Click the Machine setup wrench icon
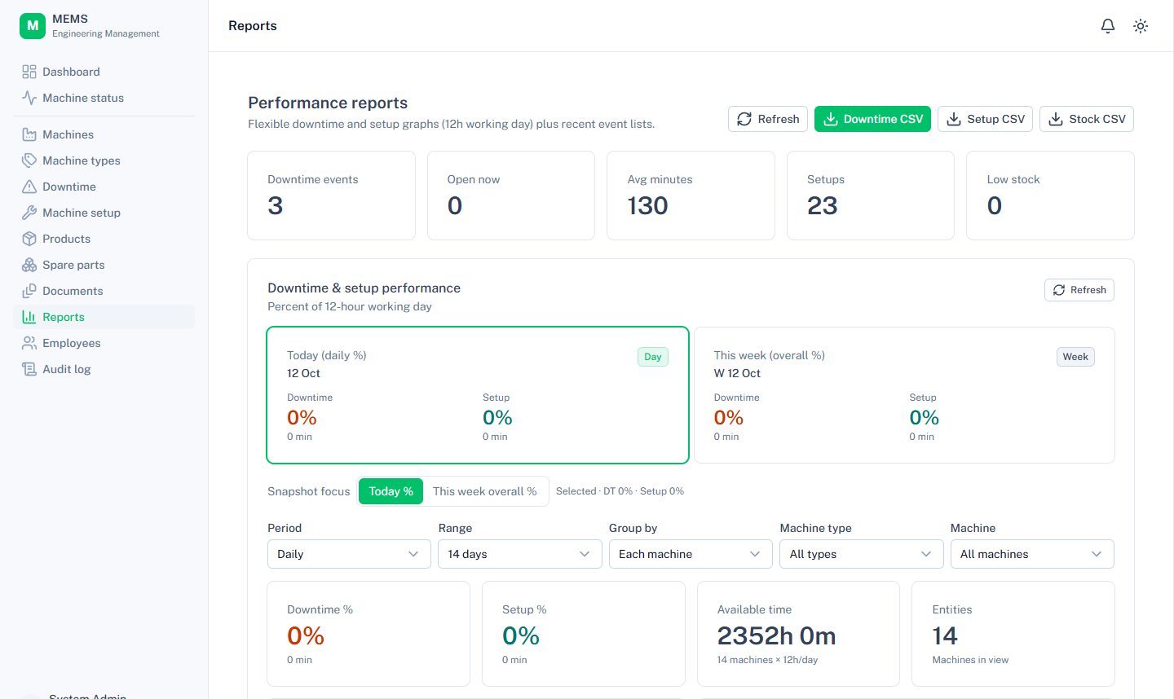 (x=29, y=213)
